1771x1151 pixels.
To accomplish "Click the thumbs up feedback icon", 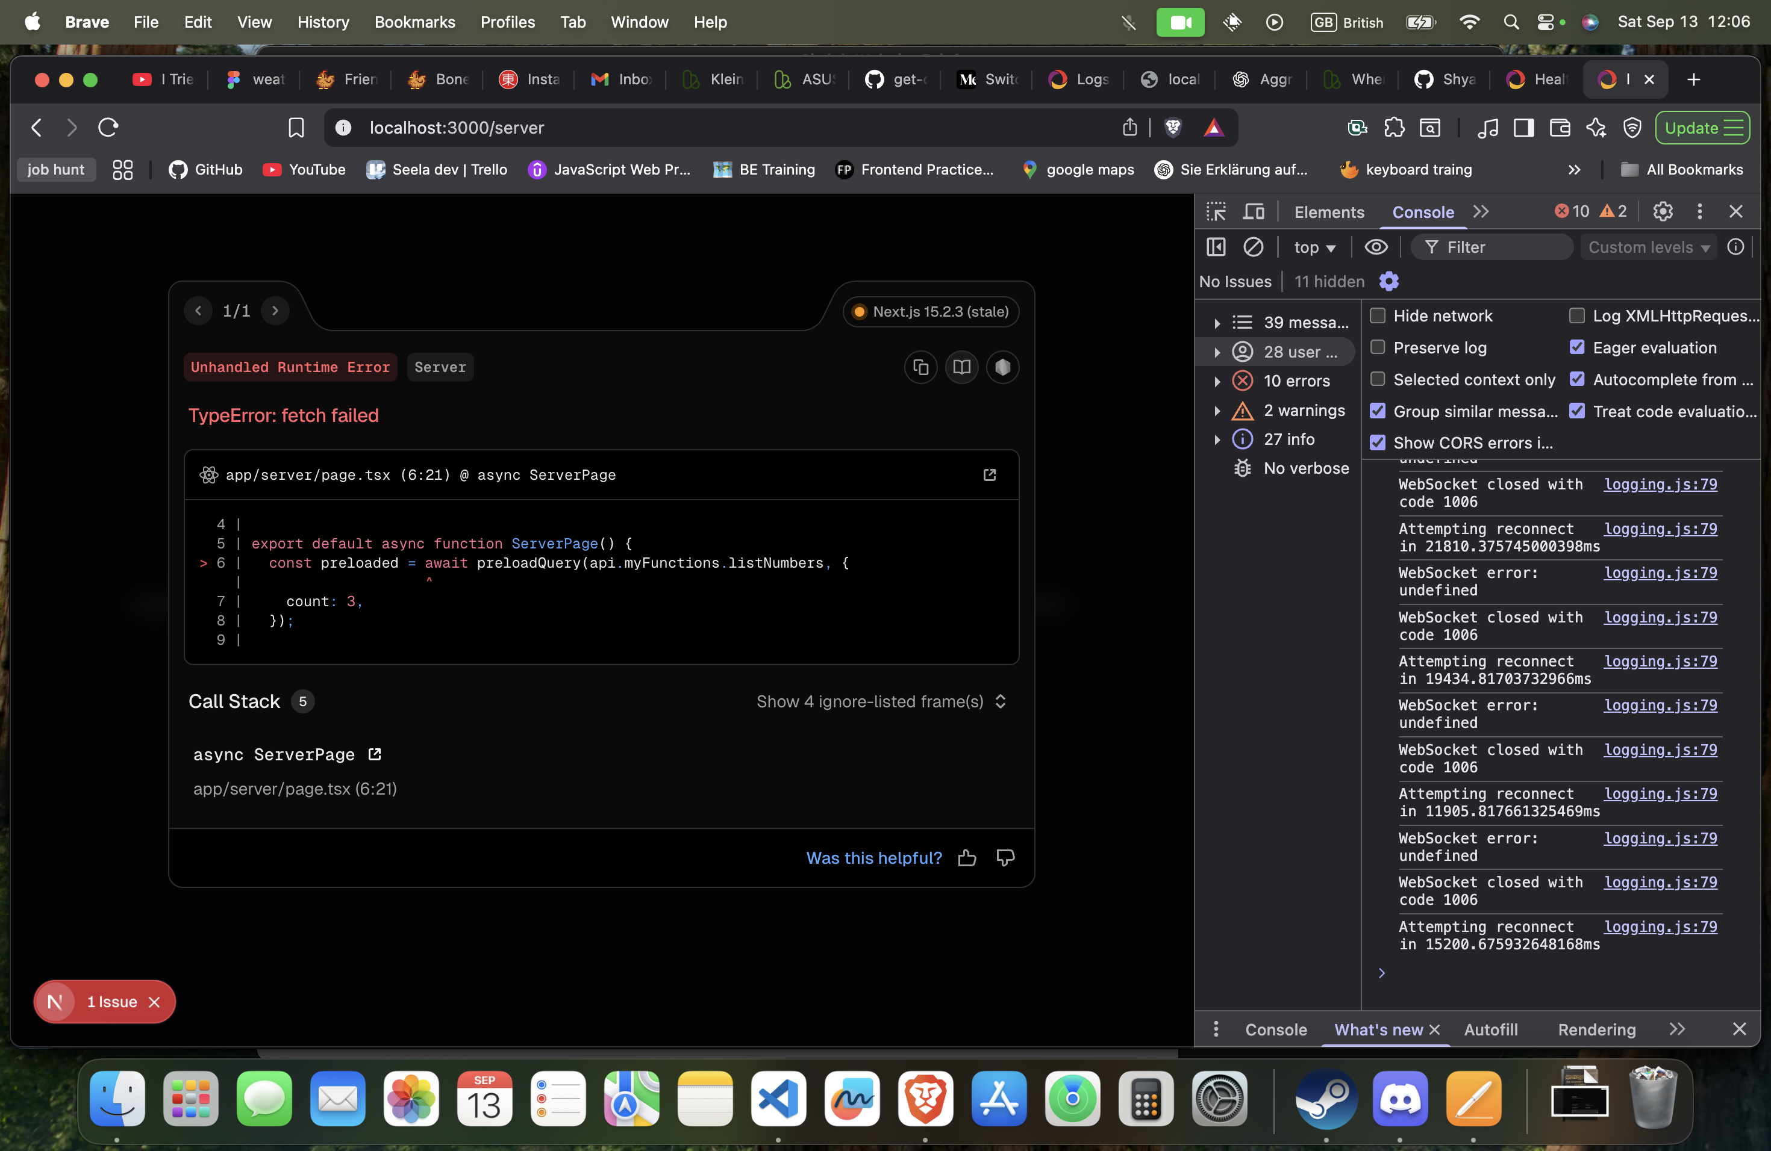I will (967, 858).
